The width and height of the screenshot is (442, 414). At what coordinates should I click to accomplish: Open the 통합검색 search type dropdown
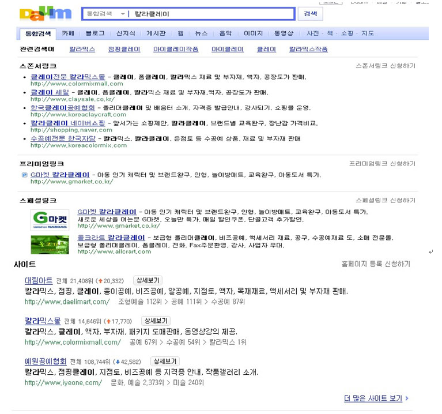[105, 14]
